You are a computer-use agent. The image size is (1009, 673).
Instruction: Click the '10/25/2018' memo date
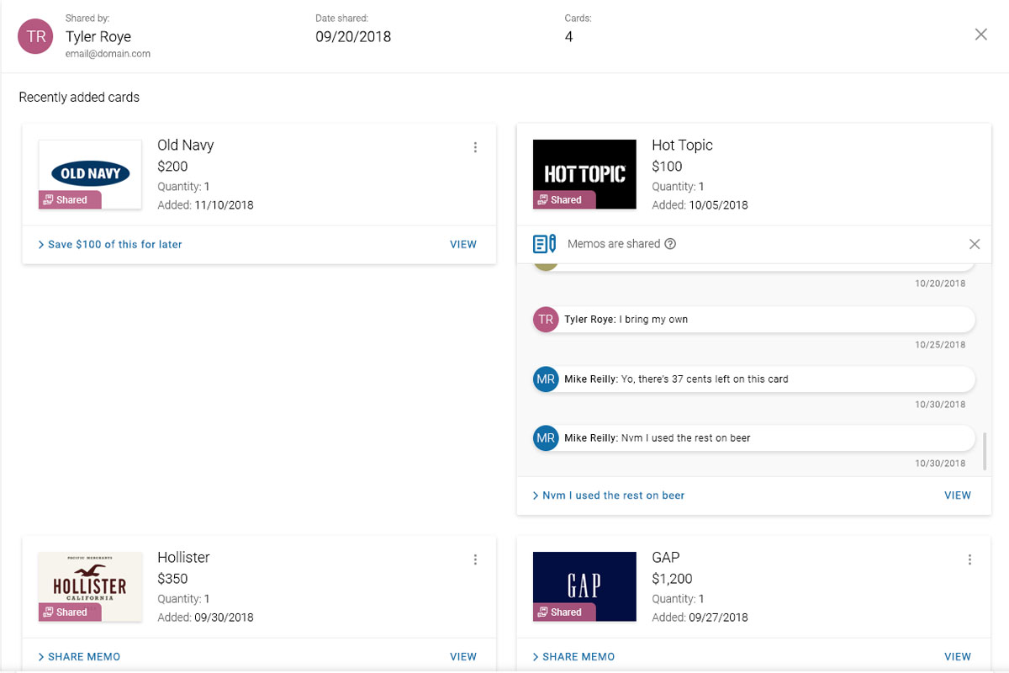coord(940,345)
